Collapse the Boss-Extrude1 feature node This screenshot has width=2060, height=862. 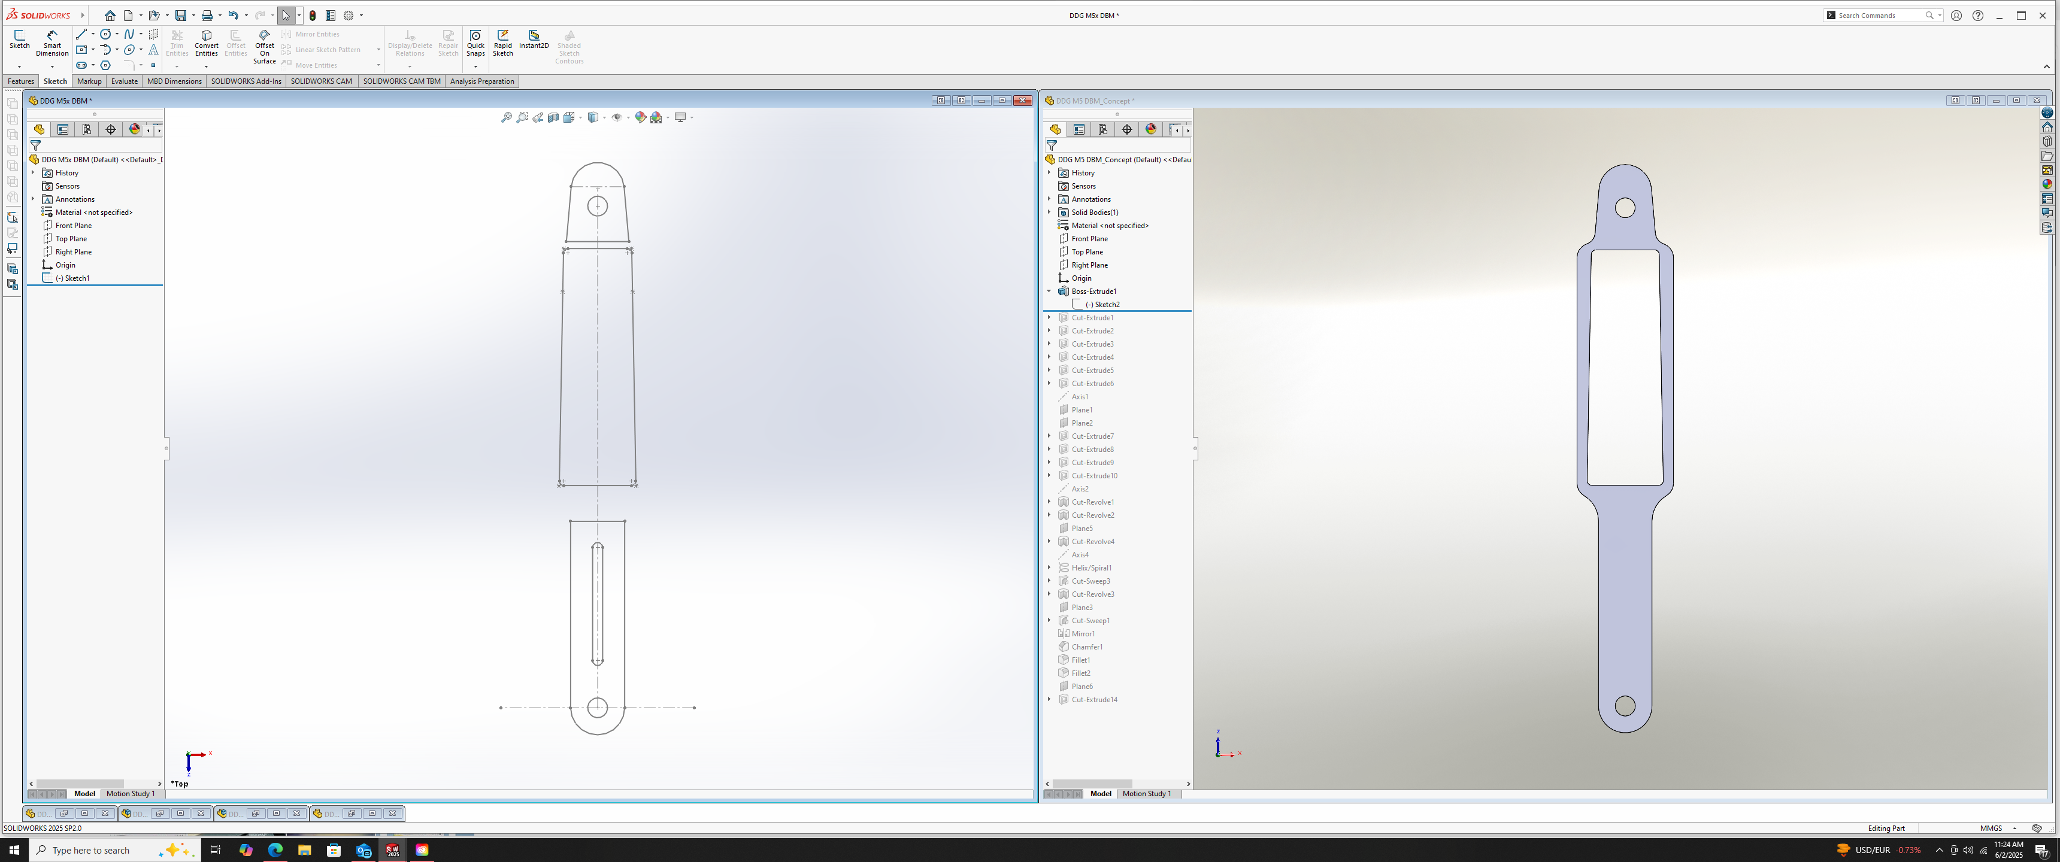(1049, 291)
